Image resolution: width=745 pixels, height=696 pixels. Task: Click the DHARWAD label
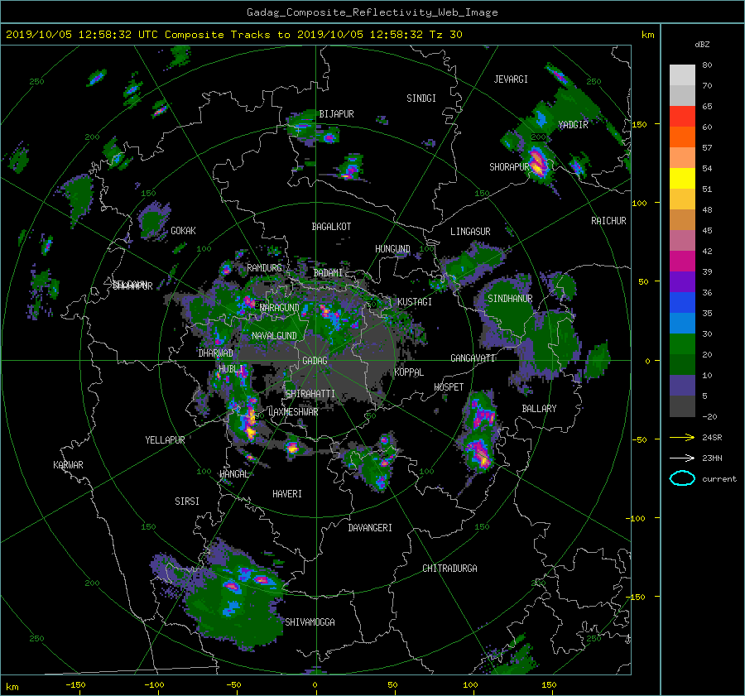point(215,353)
